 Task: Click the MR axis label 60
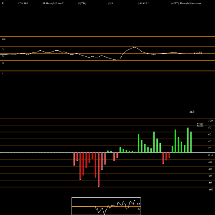[210, 135]
